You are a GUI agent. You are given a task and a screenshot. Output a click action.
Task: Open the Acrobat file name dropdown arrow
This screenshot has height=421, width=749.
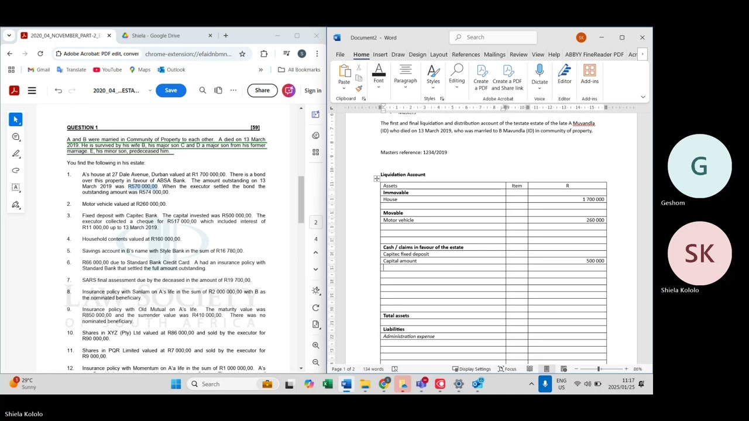click(x=150, y=91)
